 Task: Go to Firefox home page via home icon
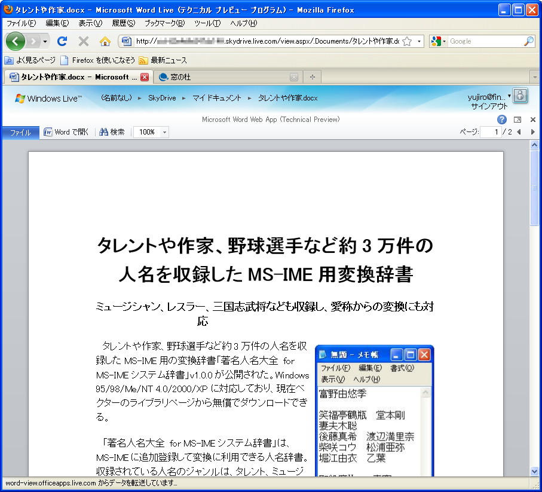point(105,41)
